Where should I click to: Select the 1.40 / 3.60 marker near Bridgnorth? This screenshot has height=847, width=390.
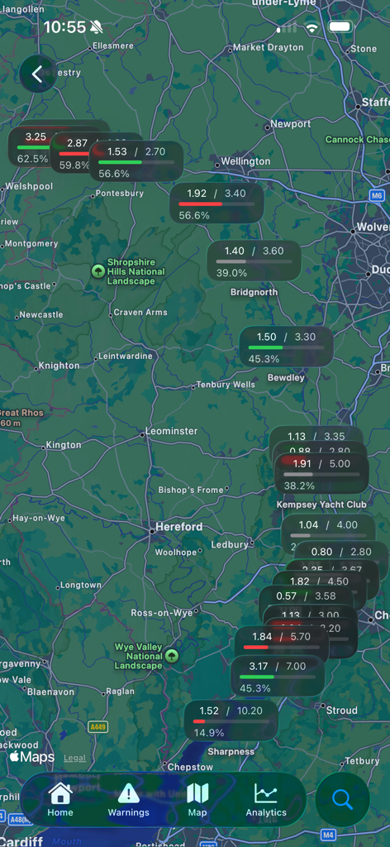point(254,261)
